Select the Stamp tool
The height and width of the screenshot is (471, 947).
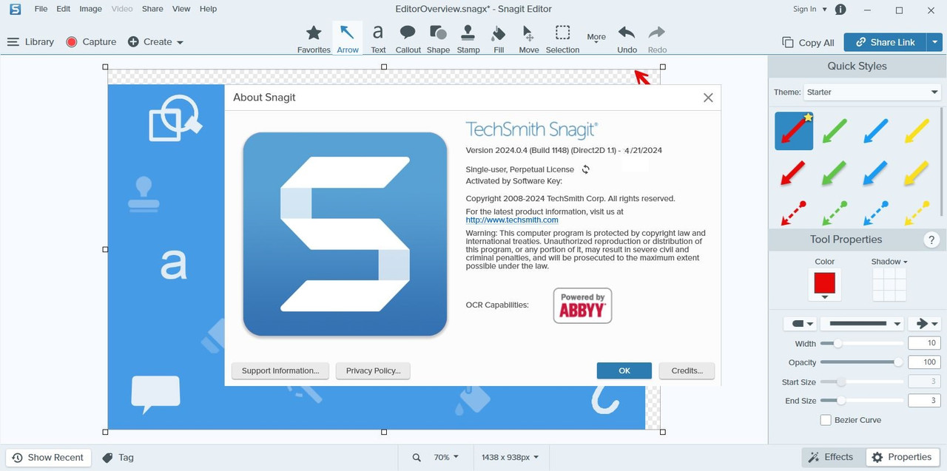pyautogui.click(x=468, y=39)
